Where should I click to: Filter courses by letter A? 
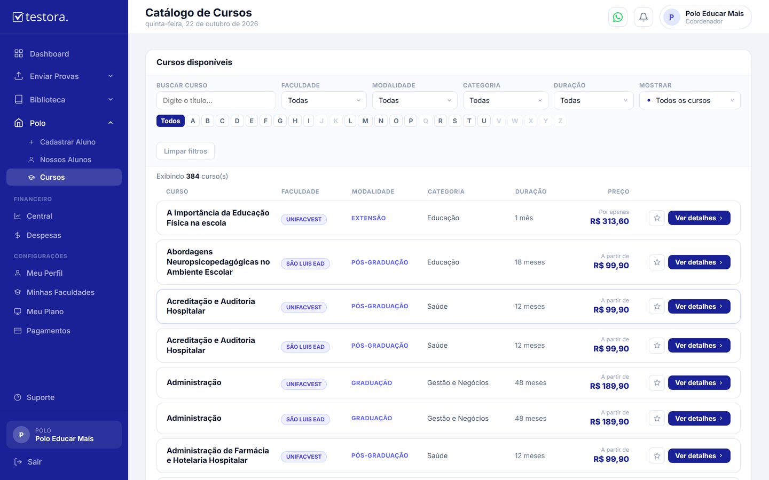(x=193, y=121)
